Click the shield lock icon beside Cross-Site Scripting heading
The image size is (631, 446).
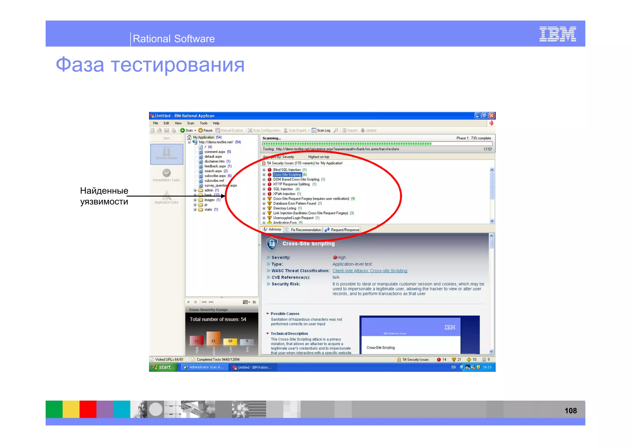point(272,244)
